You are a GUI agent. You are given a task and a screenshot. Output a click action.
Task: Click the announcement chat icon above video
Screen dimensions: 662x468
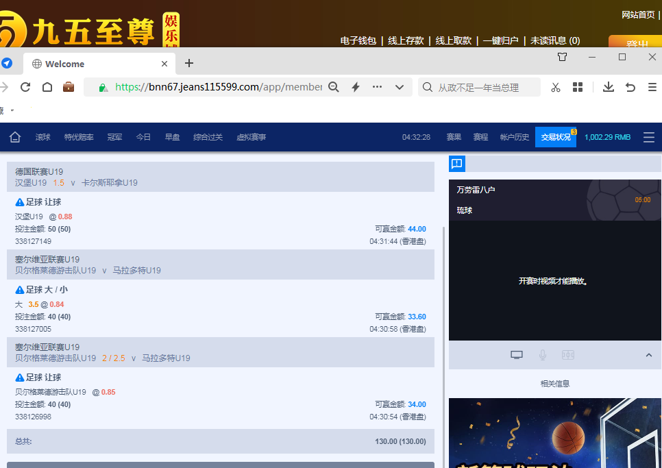457,164
